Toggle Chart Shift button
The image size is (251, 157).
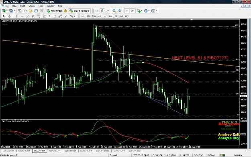[132, 11]
